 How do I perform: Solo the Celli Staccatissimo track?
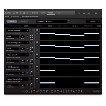(32, 67)
